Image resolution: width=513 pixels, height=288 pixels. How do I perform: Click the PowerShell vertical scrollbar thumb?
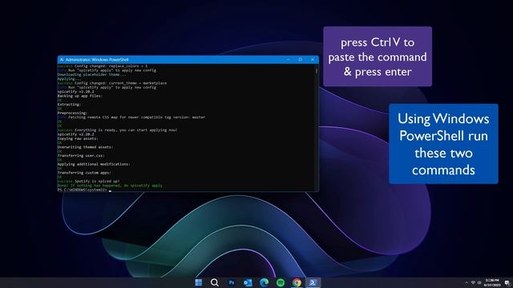pyautogui.click(x=317, y=70)
